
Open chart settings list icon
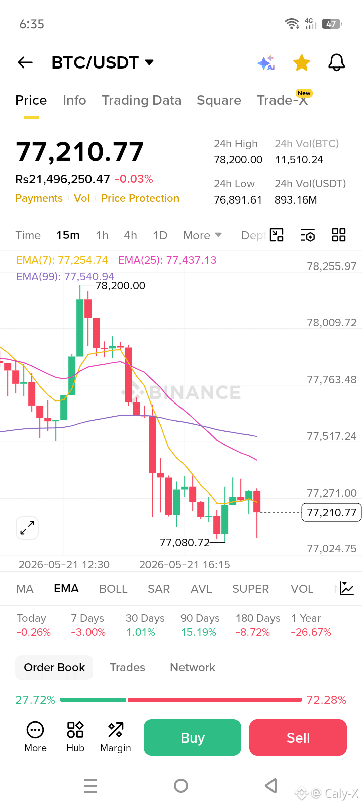point(307,235)
